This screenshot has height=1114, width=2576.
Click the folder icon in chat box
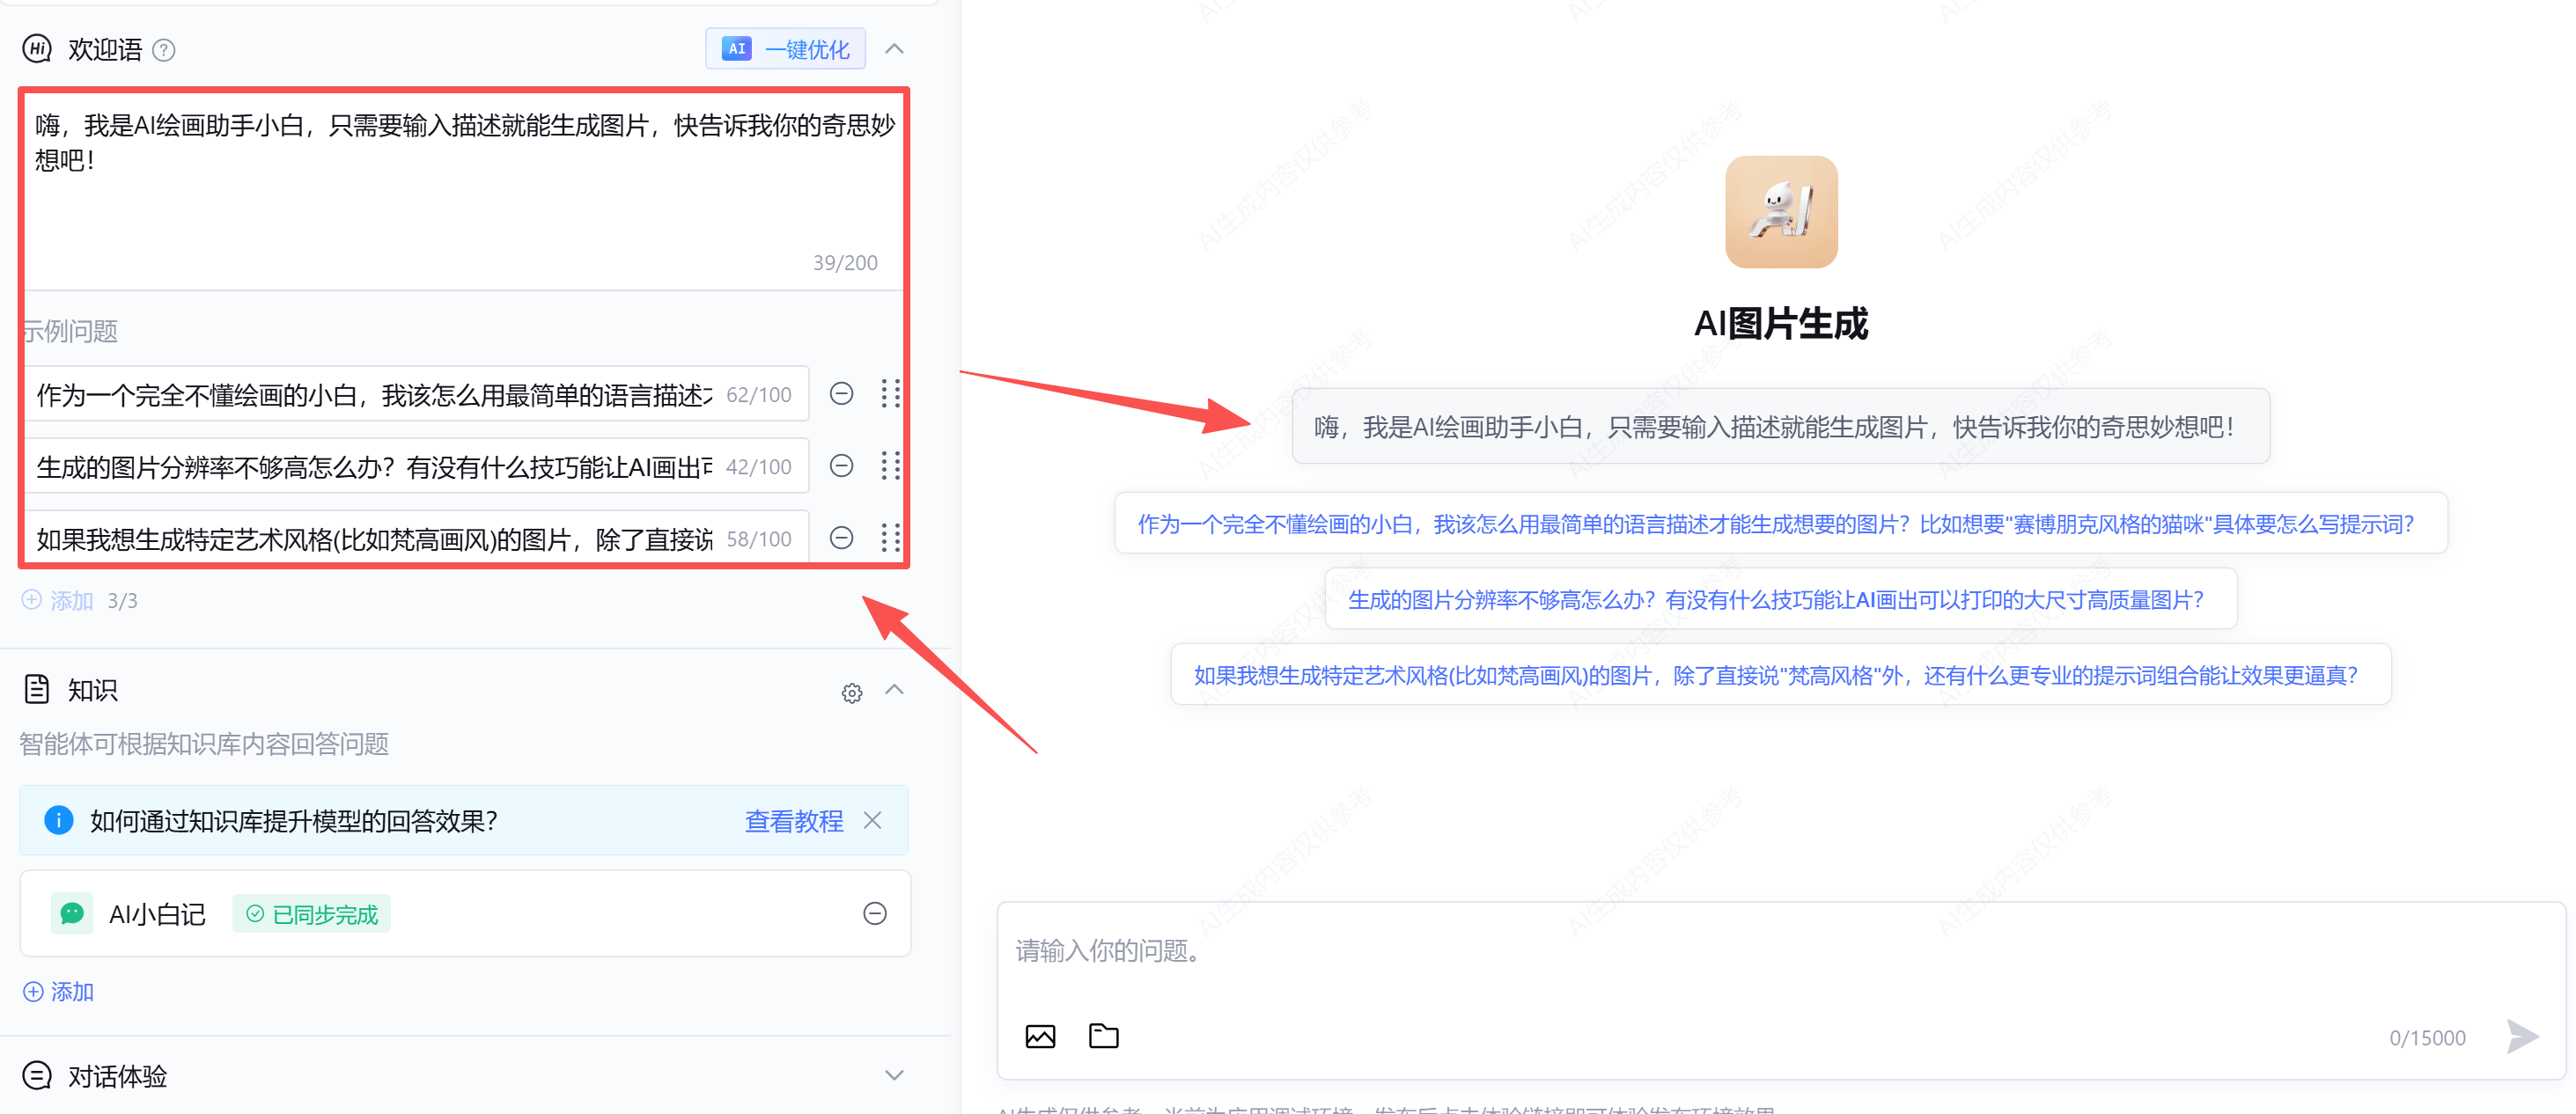click(x=1103, y=1036)
